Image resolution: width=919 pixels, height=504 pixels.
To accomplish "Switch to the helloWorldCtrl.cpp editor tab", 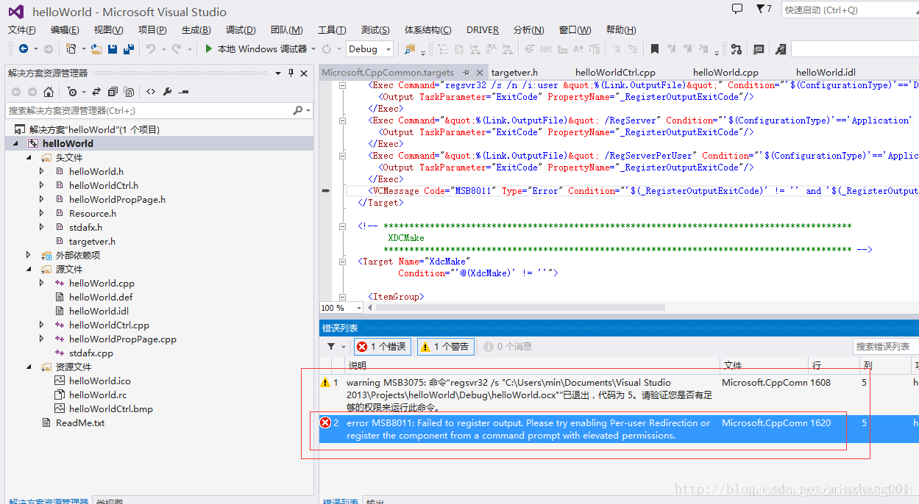I will tap(615, 73).
